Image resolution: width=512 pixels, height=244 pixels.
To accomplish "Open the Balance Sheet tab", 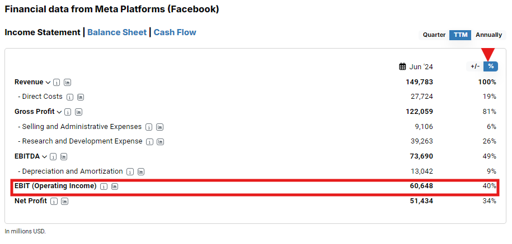I will click(117, 32).
